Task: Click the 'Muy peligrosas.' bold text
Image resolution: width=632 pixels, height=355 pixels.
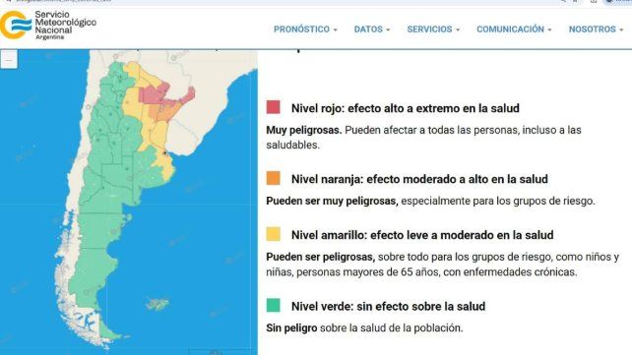Action: (x=304, y=131)
